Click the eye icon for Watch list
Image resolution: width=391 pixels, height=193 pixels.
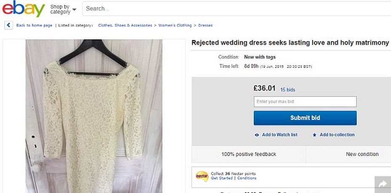[257, 135]
